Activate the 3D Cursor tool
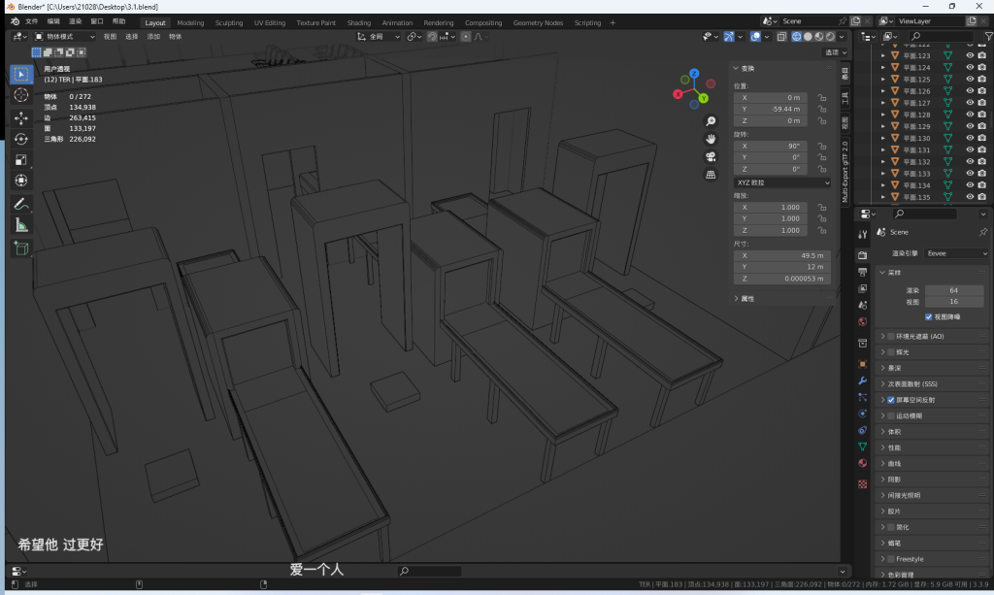The height and width of the screenshot is (595, 994). coord(20,95)
